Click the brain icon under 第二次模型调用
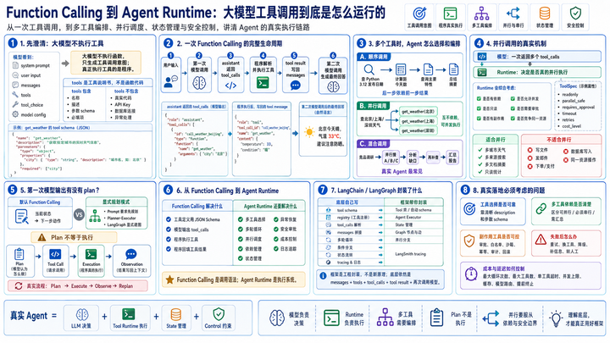The width and height of the screenshot is (610, 343). pyautogui.click(x=333, y=86)
